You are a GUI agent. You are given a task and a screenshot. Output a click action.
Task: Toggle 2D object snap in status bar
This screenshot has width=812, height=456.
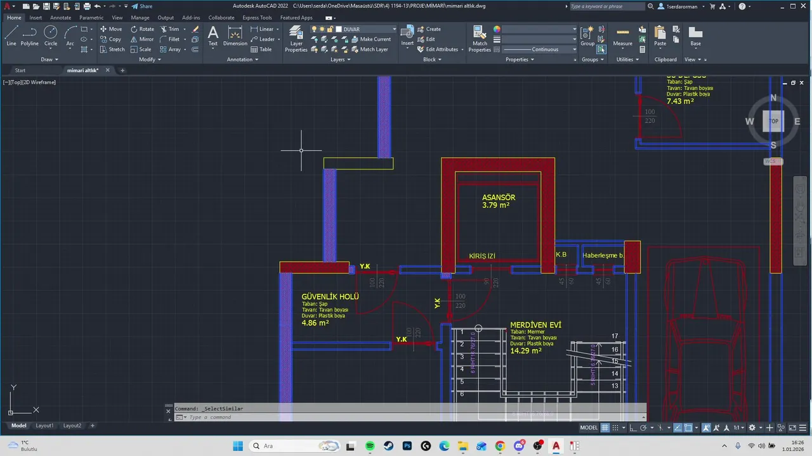click(x=688, y=427)
